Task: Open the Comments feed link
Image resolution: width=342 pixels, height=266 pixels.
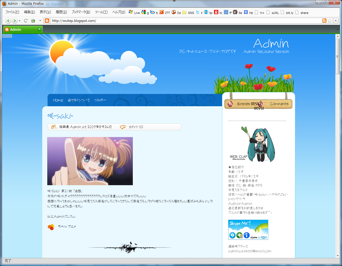Action: pos(279,104)
